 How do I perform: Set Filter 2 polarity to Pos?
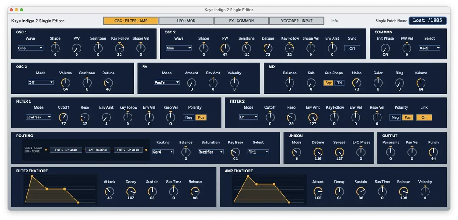pyautogui.click(x=407, y=117)
